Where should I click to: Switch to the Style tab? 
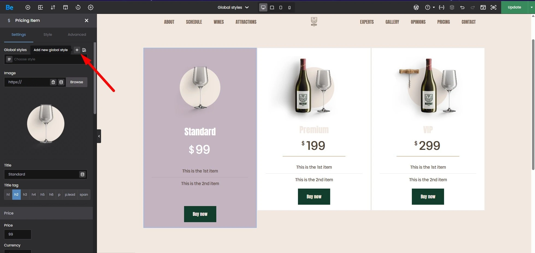pos(48,35)
